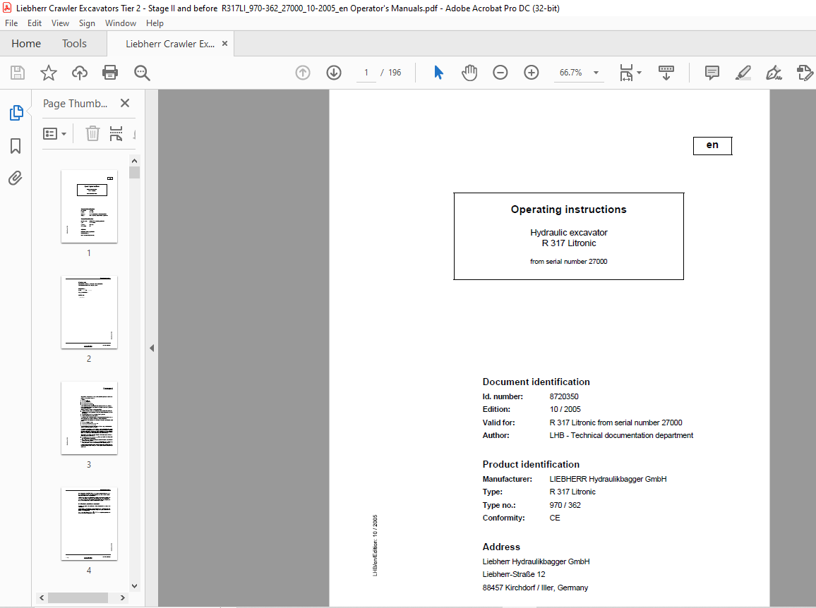Add a sticky note comment

pyautogui.click(x=712, y=73)
